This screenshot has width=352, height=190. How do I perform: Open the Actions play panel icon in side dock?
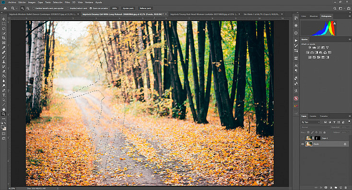[296, 40]
